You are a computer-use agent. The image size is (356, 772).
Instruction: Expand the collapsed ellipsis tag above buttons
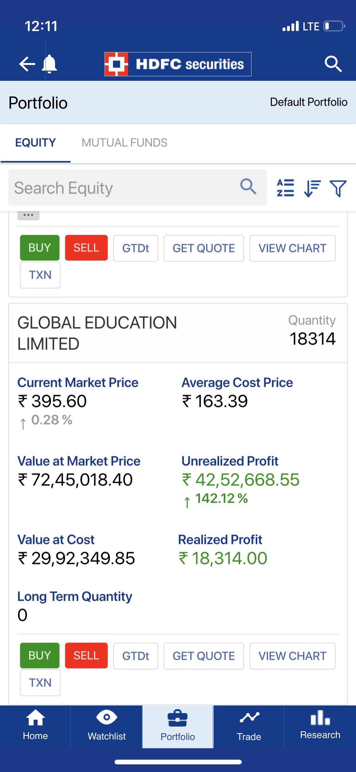point(28,215)
